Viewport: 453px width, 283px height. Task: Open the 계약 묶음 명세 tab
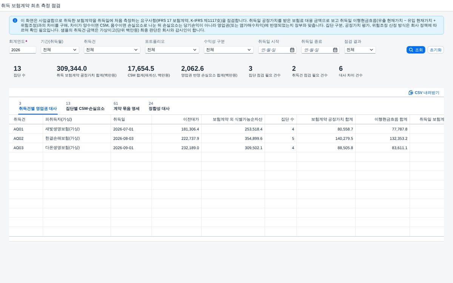(126, 106)
